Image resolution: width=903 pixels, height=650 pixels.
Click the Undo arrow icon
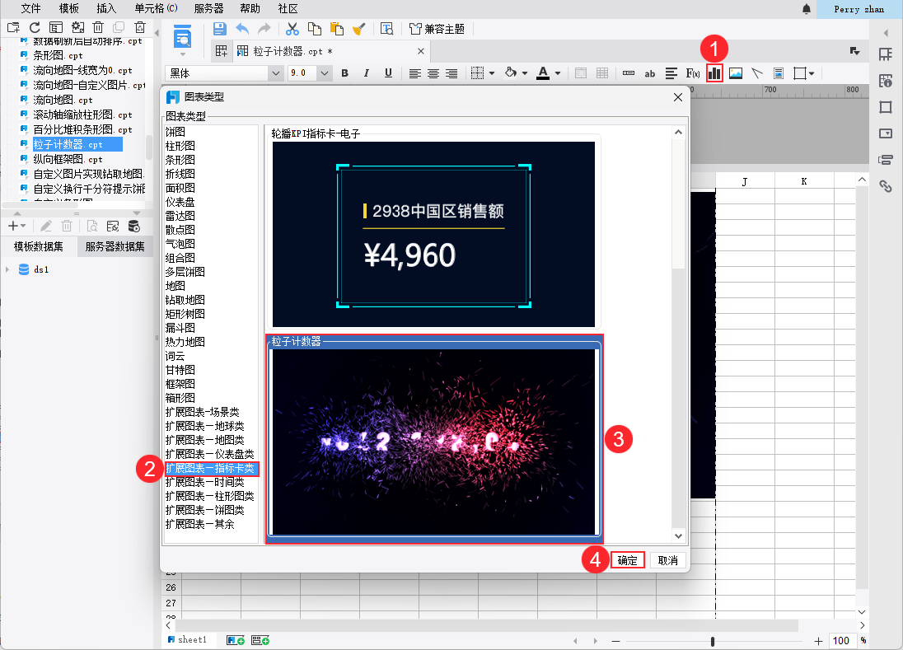(242, 29)
